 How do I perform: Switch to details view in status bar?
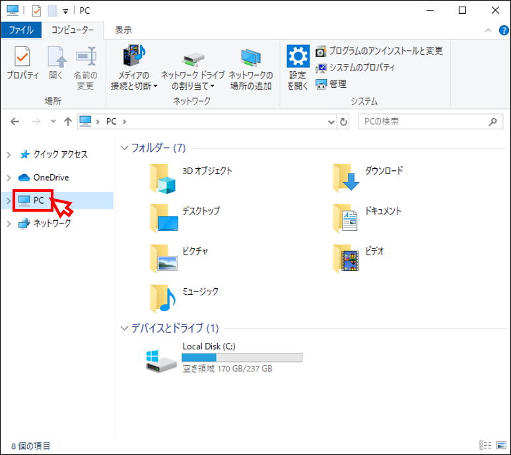point(485,445)
